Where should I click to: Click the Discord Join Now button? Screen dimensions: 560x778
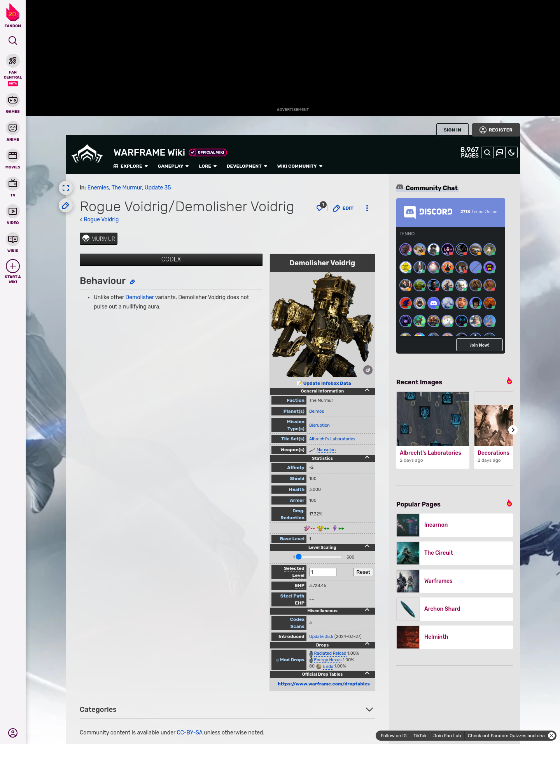pos(479,345)
